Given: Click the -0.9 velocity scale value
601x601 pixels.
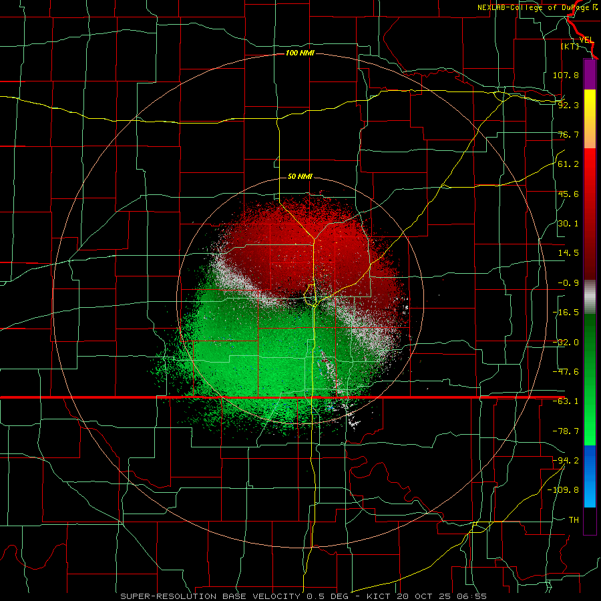Looking at the screenshot, I should coord(568,283).
